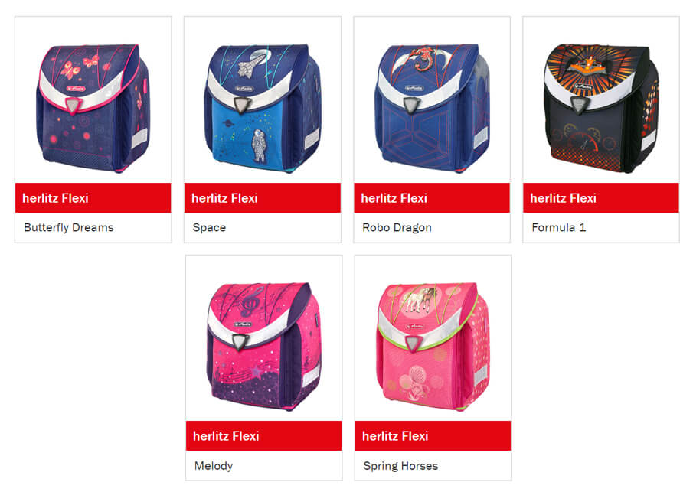Screen dimensions: 693x492
Task: Open the Butterfly Dreams backpack image
Action: click(93, 108)
